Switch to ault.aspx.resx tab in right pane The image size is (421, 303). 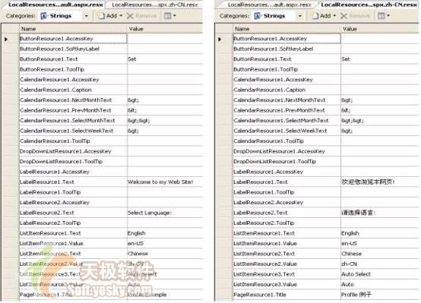(x=269, y=5)
